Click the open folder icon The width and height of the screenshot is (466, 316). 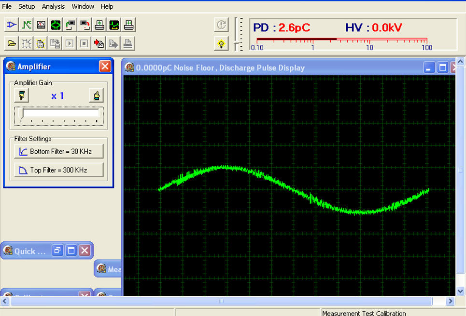click(12, 44)
